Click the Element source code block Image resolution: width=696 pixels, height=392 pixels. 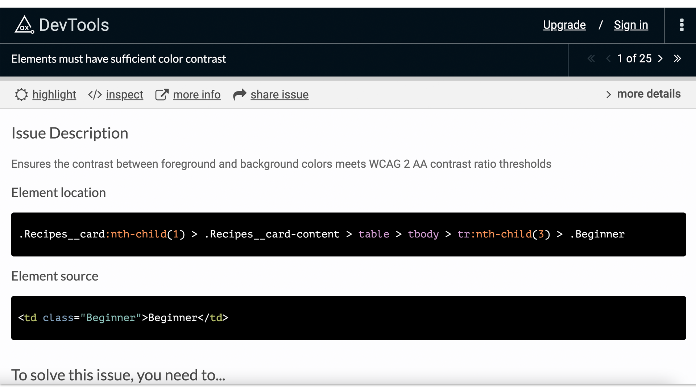(x=348, y=318)
